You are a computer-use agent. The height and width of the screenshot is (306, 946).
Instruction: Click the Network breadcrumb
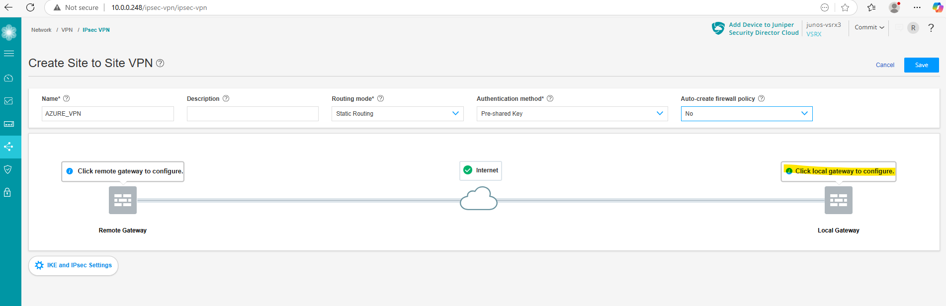41,30
